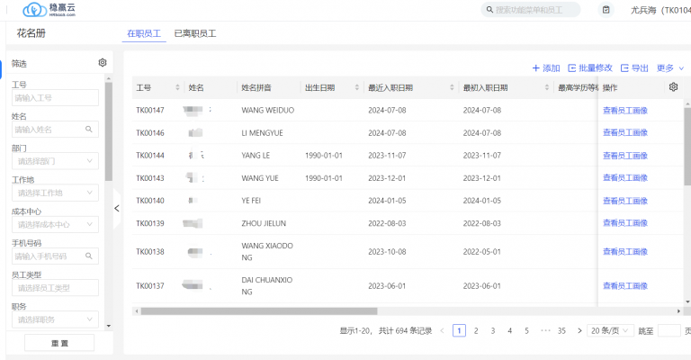This screenshot has width=691, height=360.
Task: Open the filter panel settings gear
Action: tap(103, 63)
